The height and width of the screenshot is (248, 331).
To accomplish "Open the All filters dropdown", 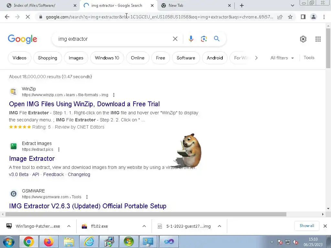I will click(282, 58).
